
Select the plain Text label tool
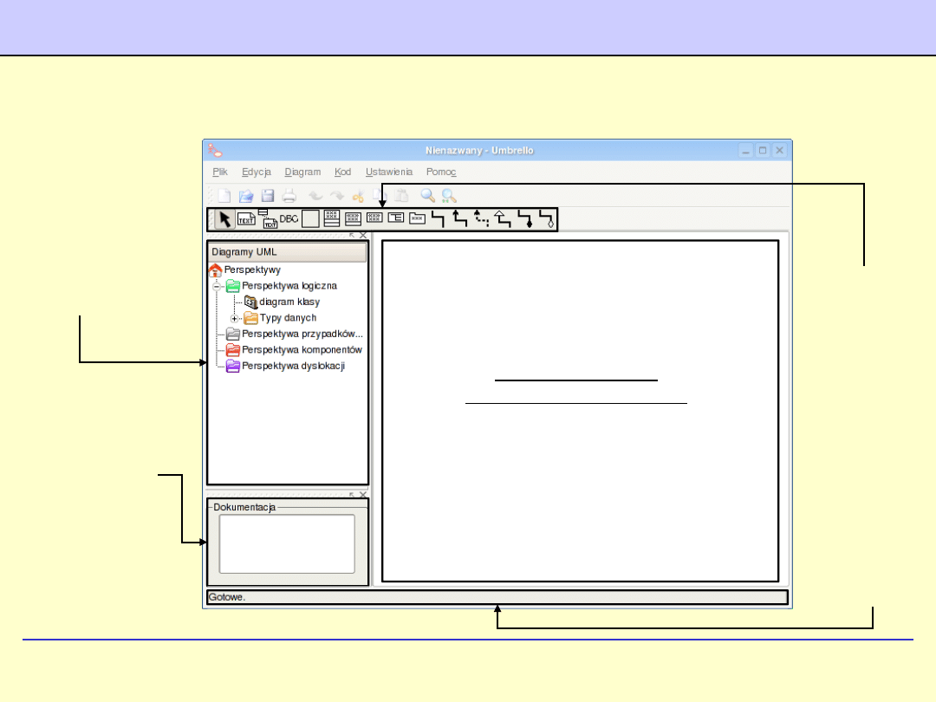point(246,220)
